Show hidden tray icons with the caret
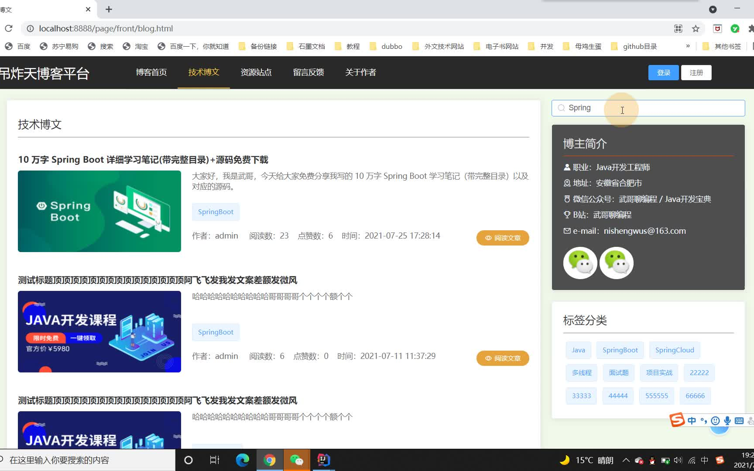The width and height of the screenshot is (754, 471). point(626,460)
